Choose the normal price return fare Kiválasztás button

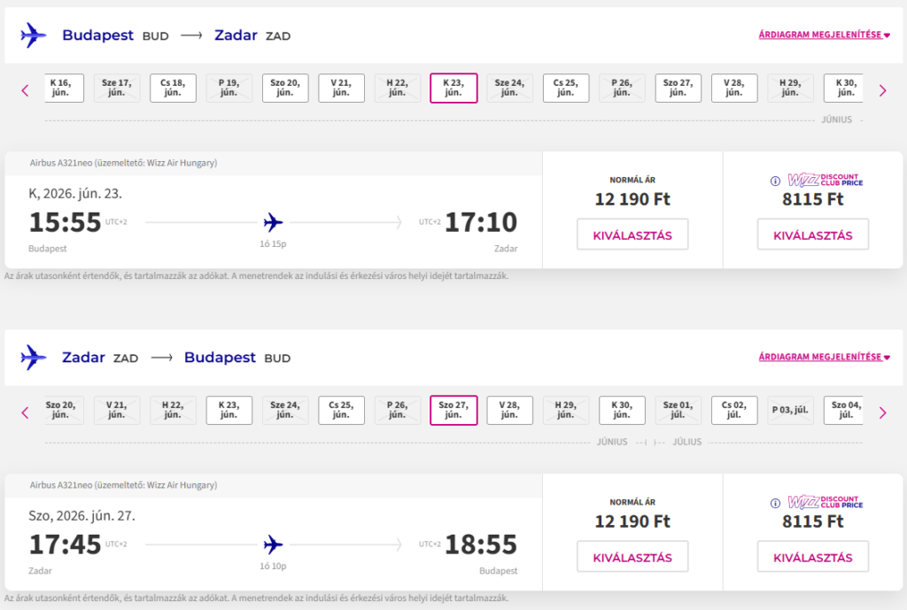[x=632, y=558]
